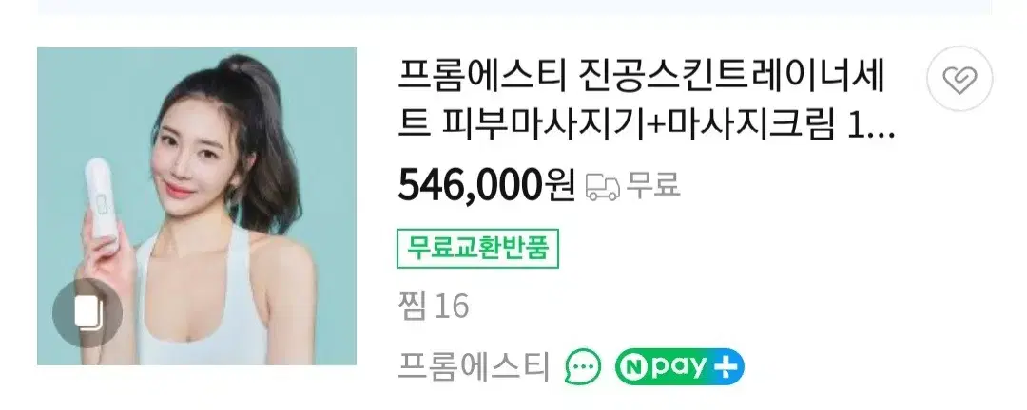Viewport: 1027px width, 410px height.
Task: Open the product thumbnail image
Action: (x=197, y=206)
